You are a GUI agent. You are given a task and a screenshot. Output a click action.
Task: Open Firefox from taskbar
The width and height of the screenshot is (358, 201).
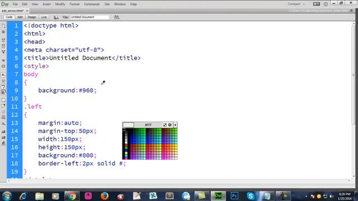(x=105, y=196)
